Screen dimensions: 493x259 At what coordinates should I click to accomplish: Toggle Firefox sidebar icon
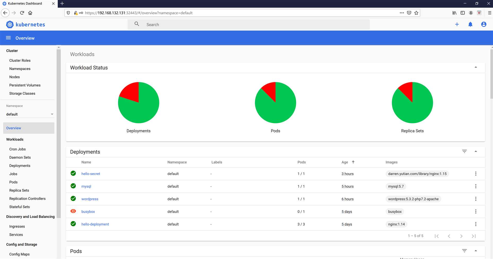463,13
